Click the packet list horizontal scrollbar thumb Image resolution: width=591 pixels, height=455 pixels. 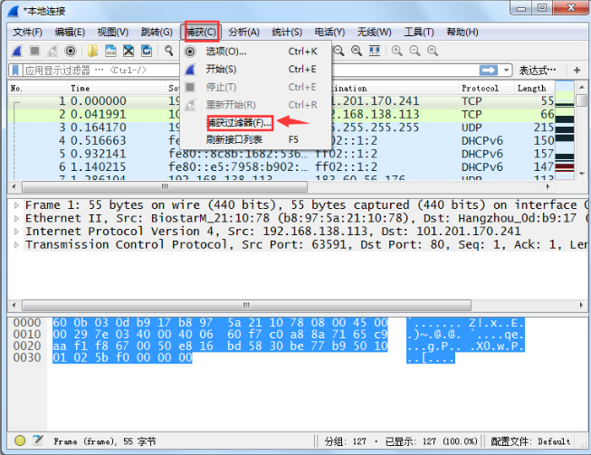point(165,186)
